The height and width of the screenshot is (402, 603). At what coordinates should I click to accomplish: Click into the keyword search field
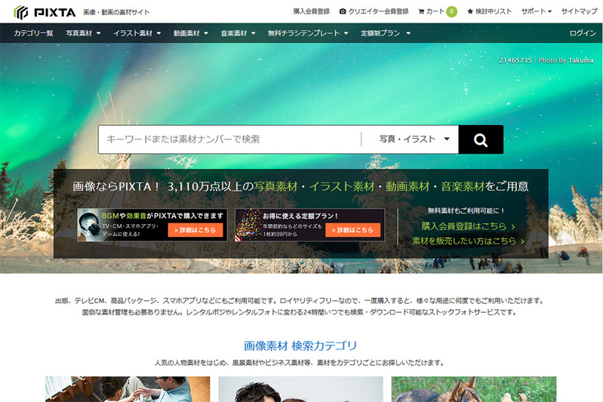point(230,140)
